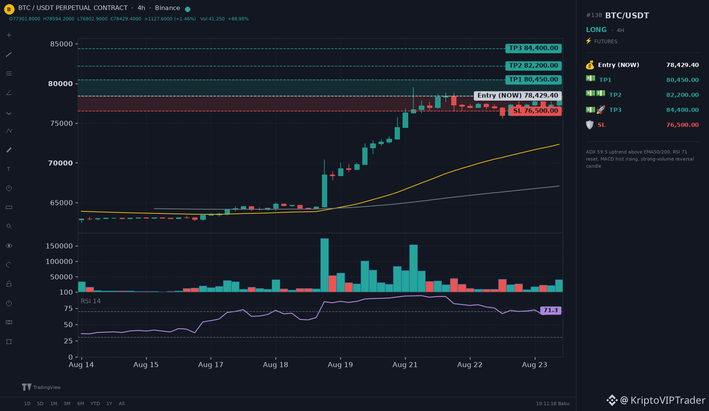
Task: Select the All time range
Action: tap(122, 404)
